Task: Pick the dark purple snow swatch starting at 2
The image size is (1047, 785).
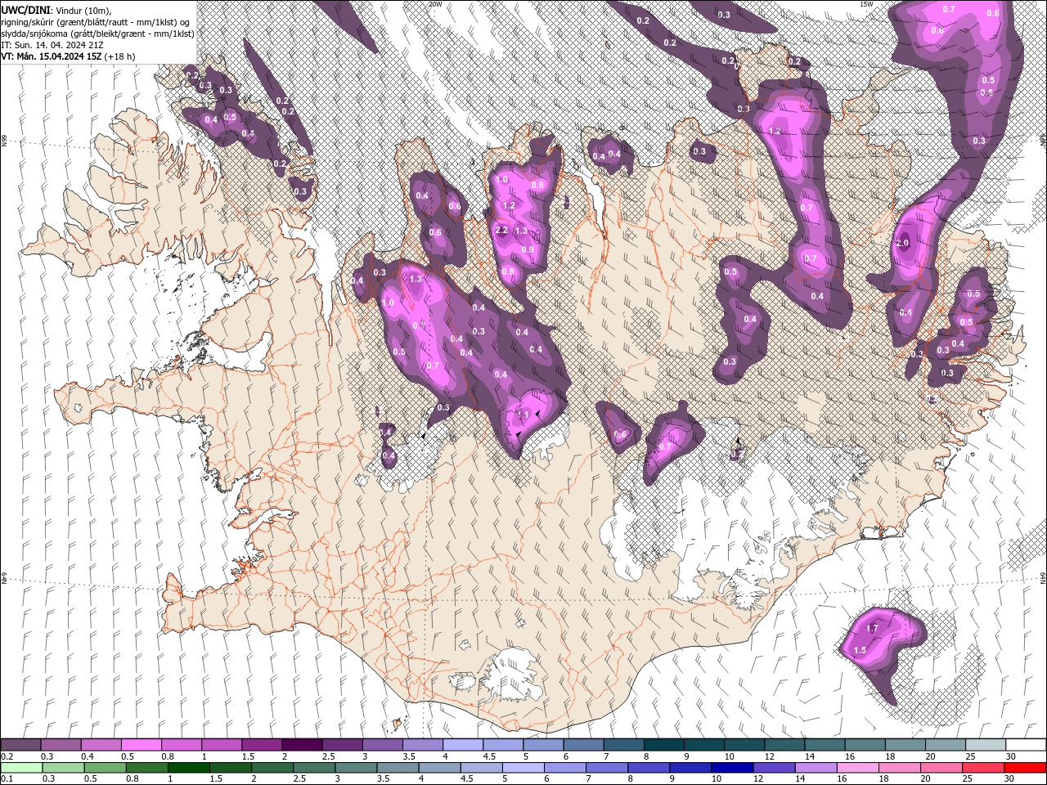Action: (301, 745)
